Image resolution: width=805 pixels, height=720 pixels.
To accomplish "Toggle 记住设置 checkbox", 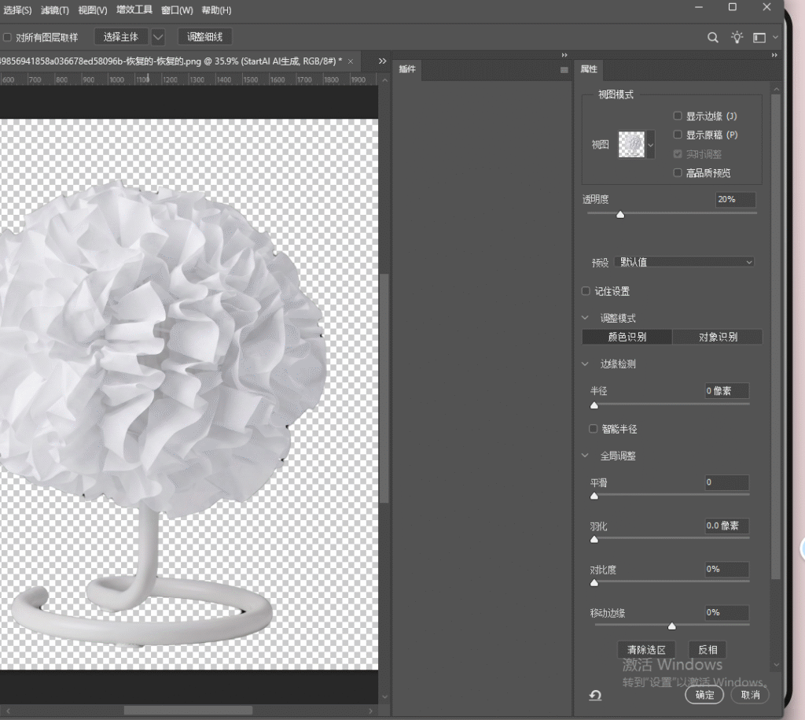I will click(586, 291).
